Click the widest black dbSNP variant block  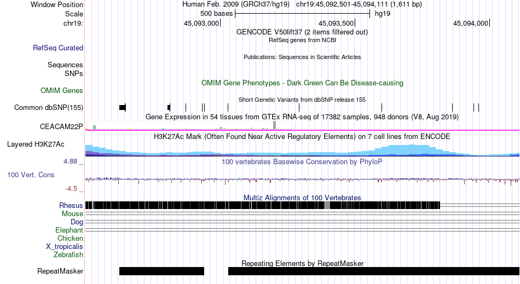(123, 107)
